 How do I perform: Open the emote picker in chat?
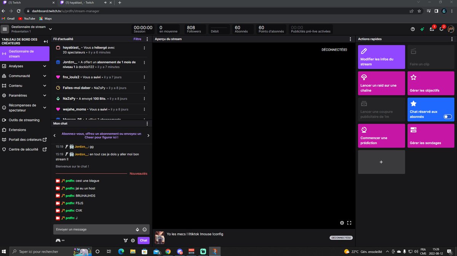(x=144, y=229)
